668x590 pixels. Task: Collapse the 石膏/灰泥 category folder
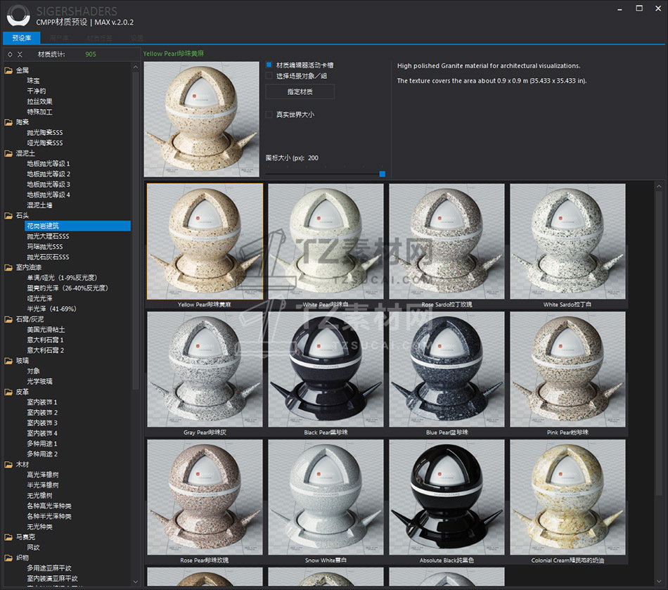coord(8,319)
